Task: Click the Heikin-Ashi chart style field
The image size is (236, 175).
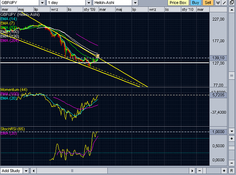Action: 113,3
